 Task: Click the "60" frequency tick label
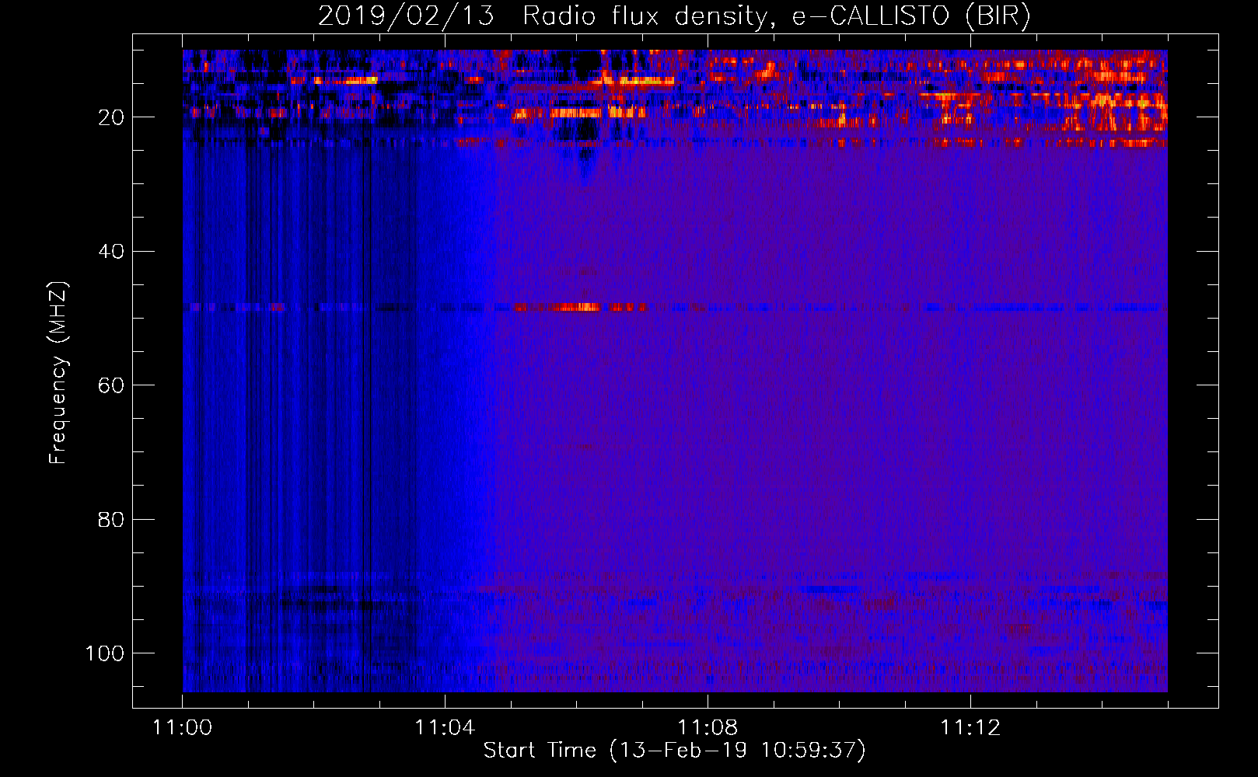111,385
